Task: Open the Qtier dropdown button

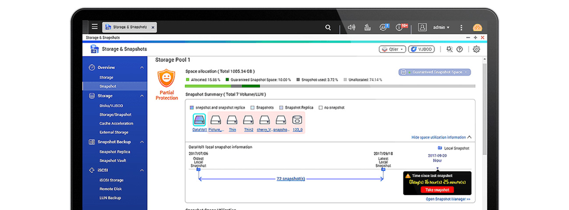Action: point(392,49)
